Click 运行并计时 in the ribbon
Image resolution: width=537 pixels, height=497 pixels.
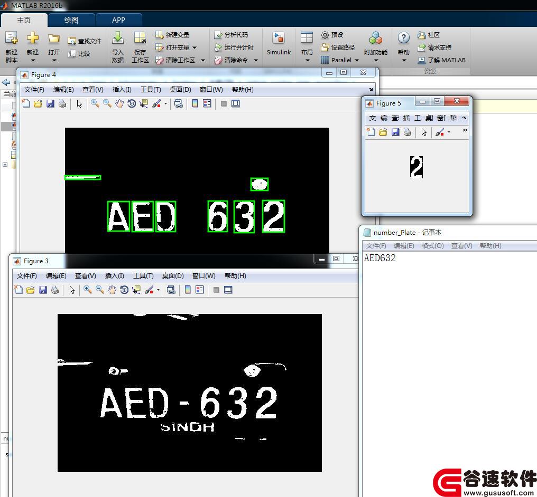click(x=234, y=47)
